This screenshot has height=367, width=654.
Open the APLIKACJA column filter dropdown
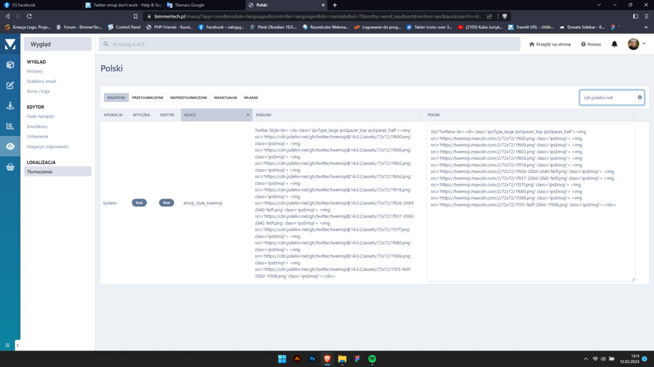pyautogui.click(x=115, y=114)
